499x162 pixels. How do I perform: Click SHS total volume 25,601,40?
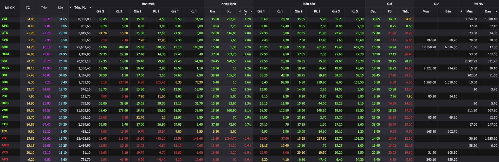(83, 47)
